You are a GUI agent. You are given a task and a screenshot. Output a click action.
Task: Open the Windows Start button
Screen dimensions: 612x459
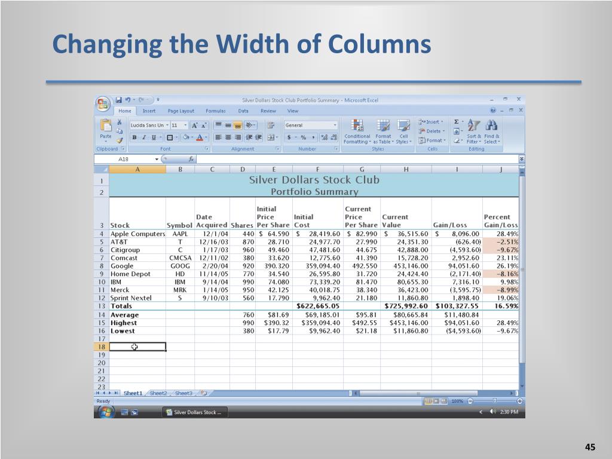coord(106,412)
